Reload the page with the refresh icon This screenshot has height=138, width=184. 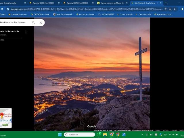2,9
